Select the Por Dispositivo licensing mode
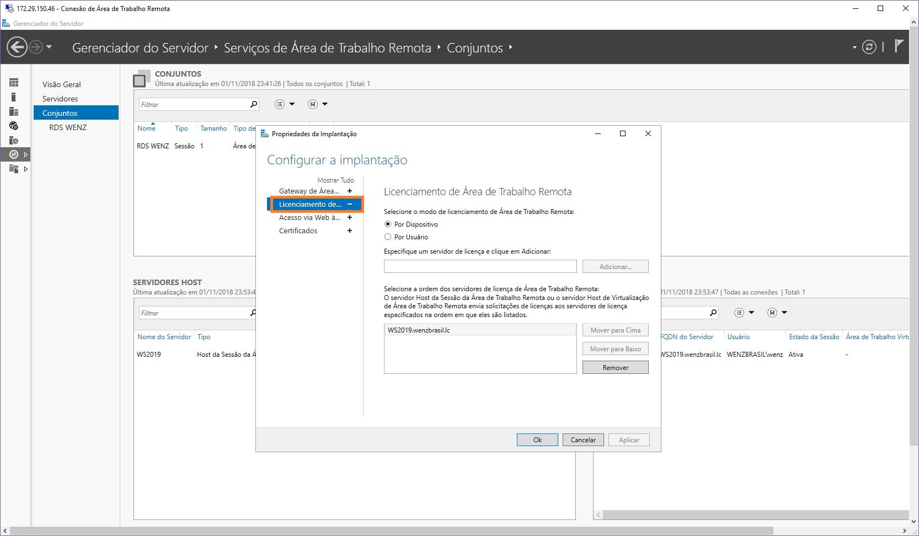919x536 pixels. 388,224
